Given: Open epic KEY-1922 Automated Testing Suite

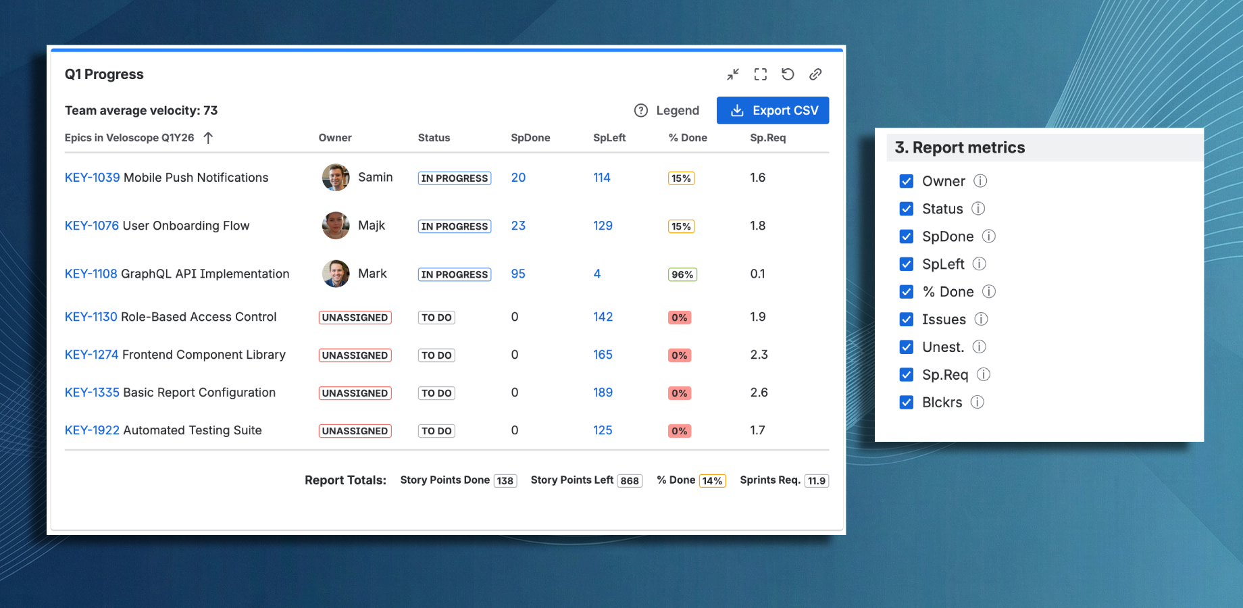Looking at the screenshot, I should pos(163,430).
